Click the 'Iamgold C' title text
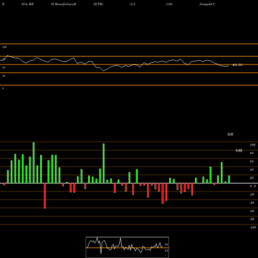The height and width of the screenshot is (258, 258). 207,4
